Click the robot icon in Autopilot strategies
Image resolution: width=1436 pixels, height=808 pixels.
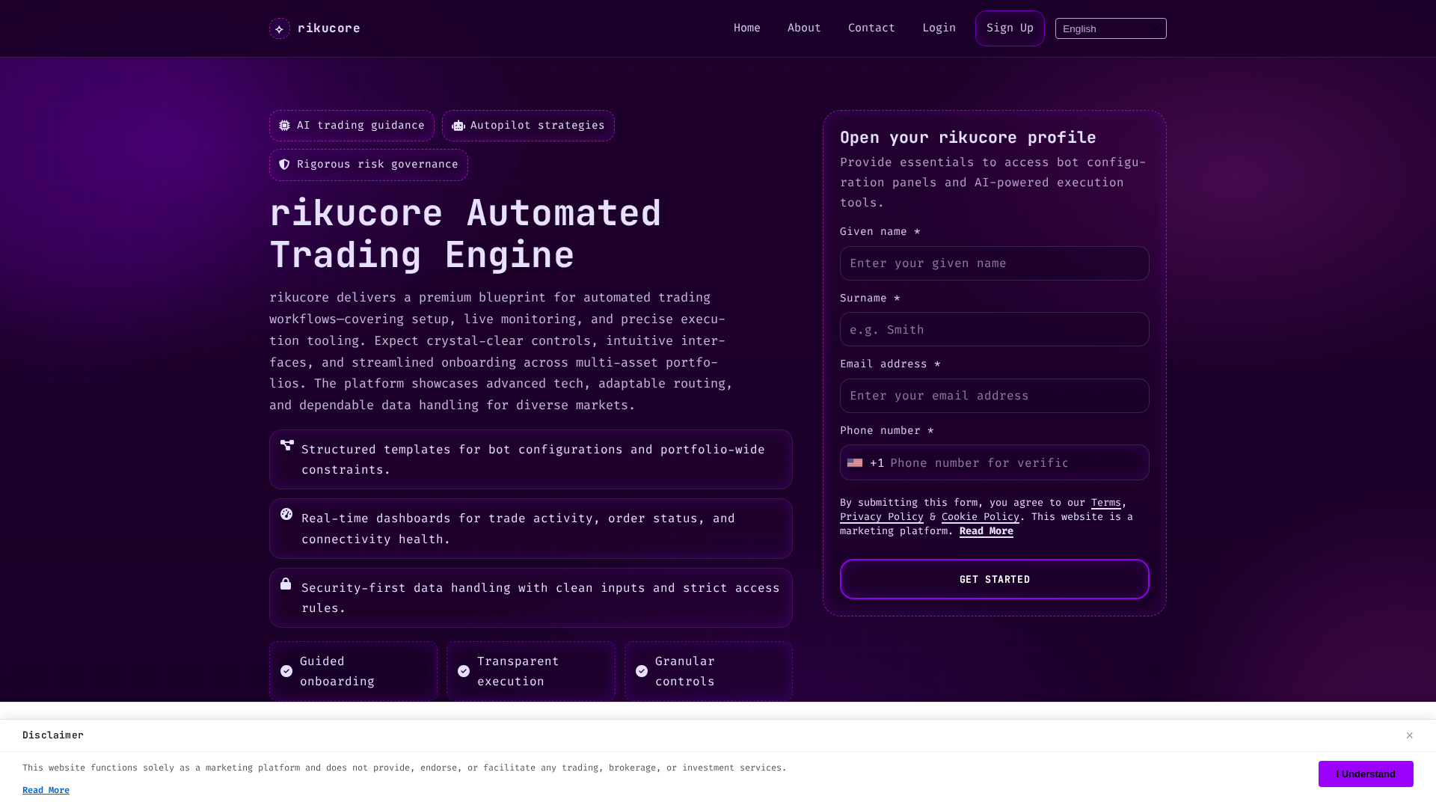pos(458,126)
